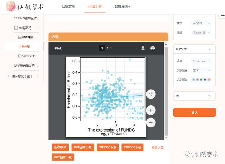225x164 pixels.
Task: Expand the 点 settings panel
Action: coord(194,96)
